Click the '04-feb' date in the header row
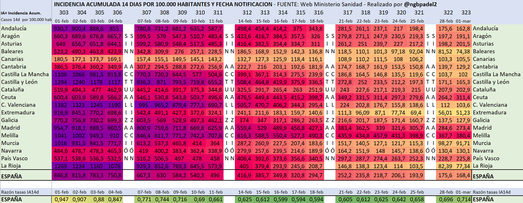The image size is (523, 203). pos(115,21)
